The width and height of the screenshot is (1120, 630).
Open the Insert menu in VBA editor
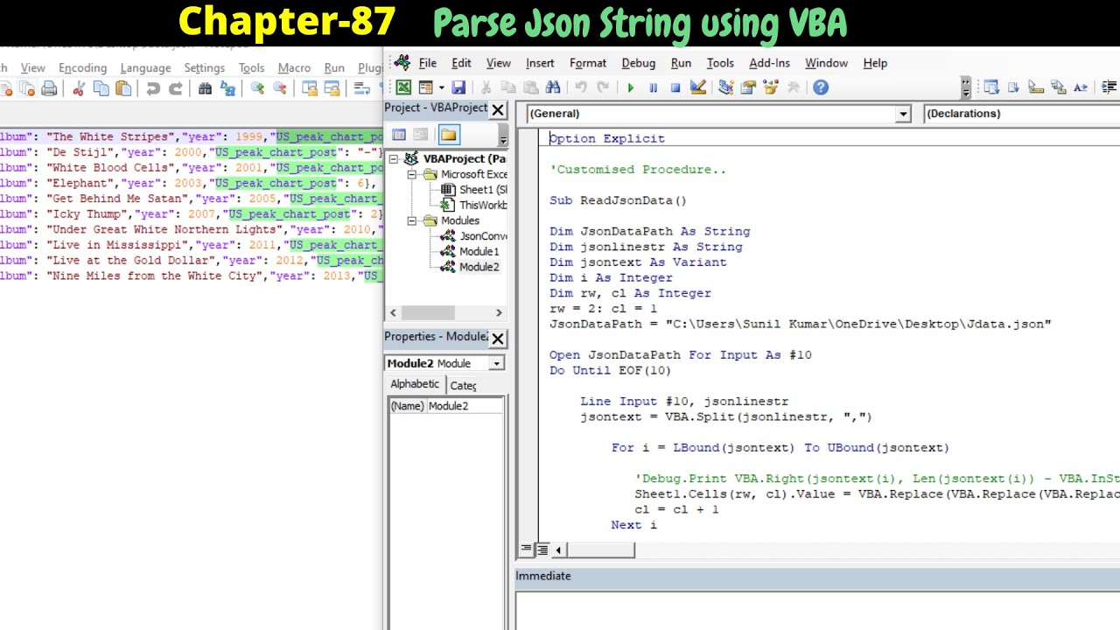tap(540, 63)
